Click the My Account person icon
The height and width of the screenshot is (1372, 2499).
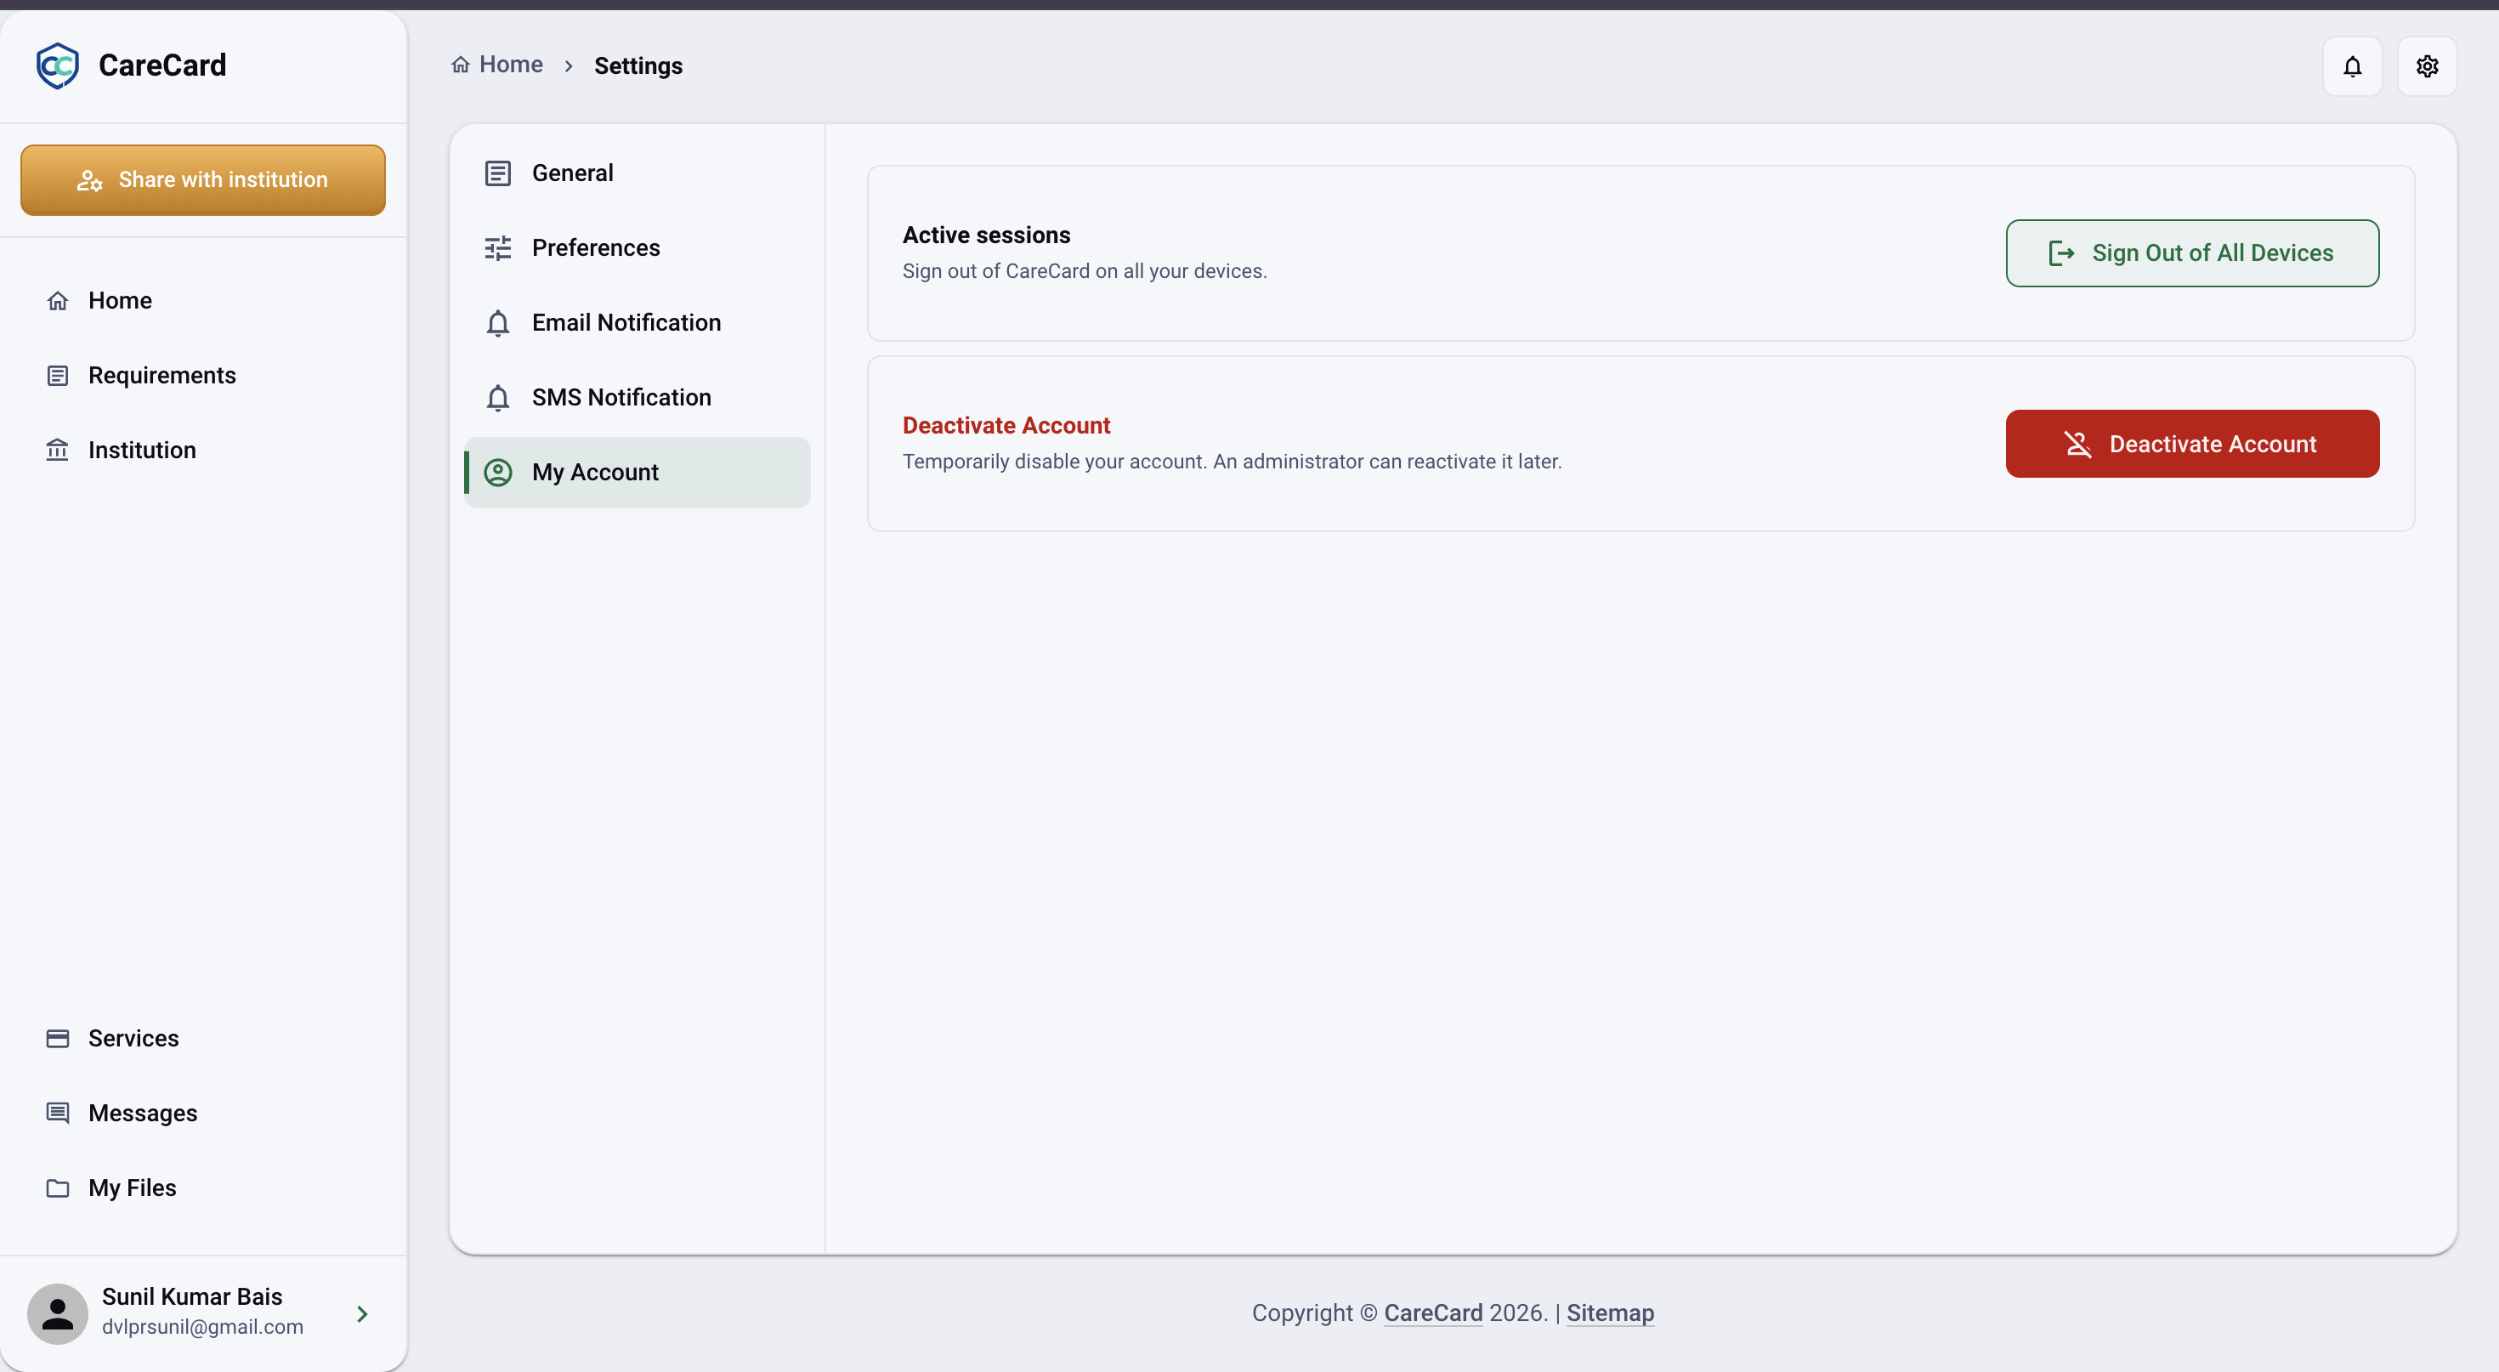497,472
